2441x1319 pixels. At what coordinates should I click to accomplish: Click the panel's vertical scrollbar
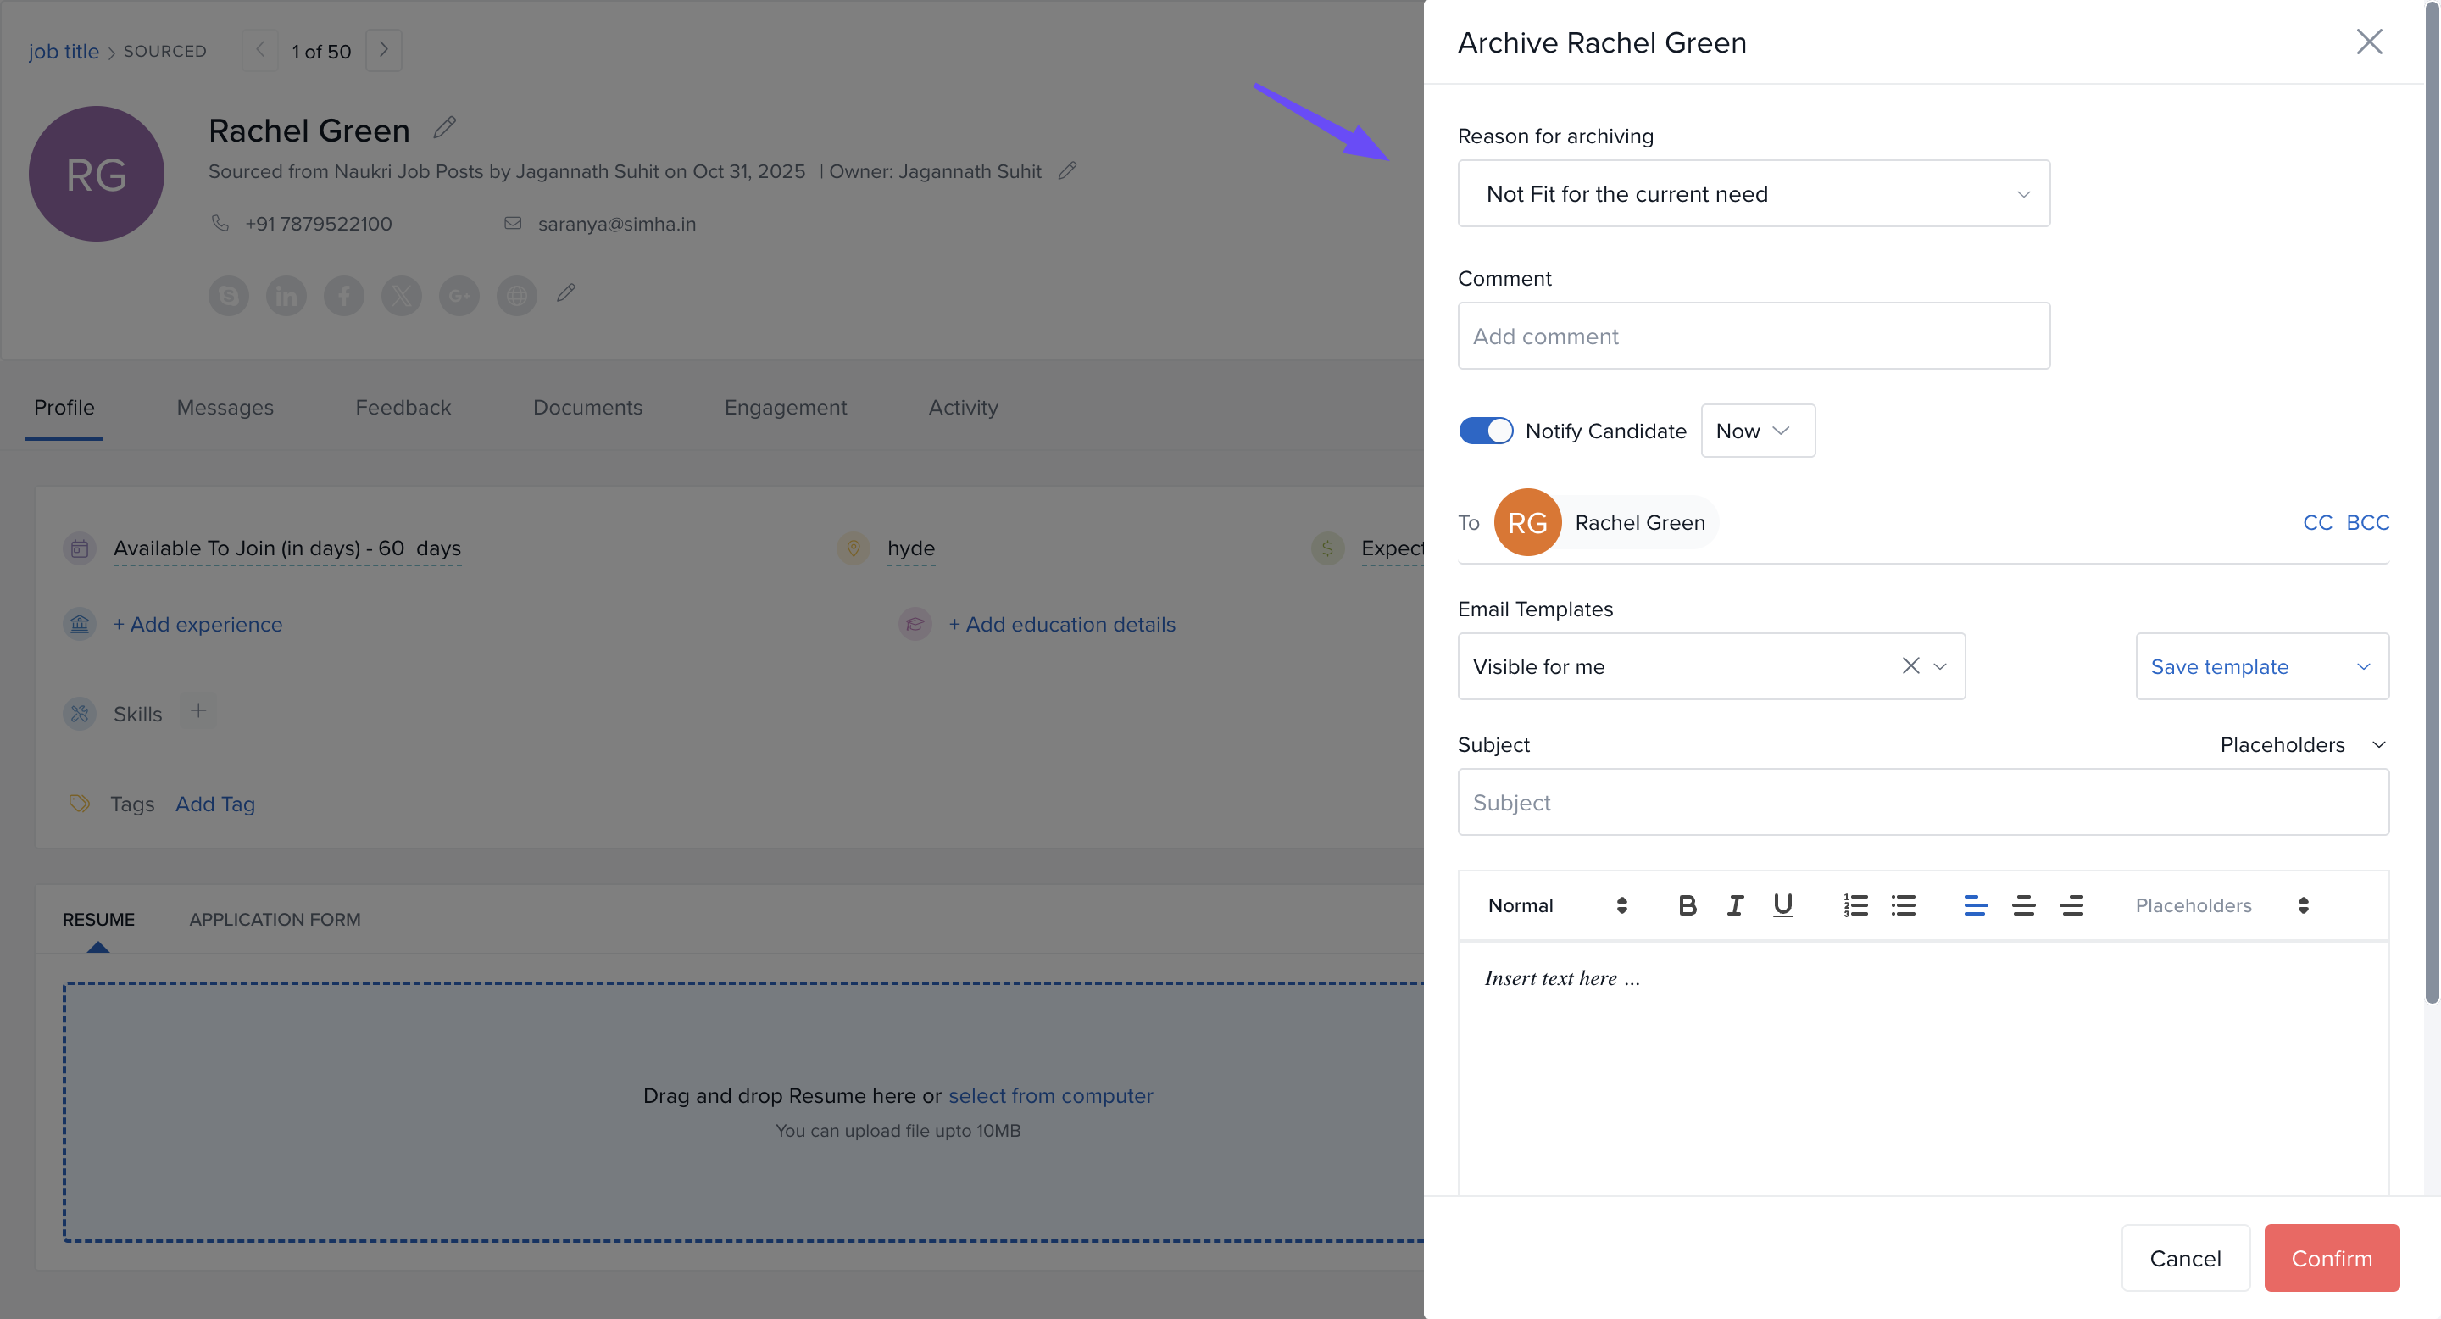coord(2432,502)
